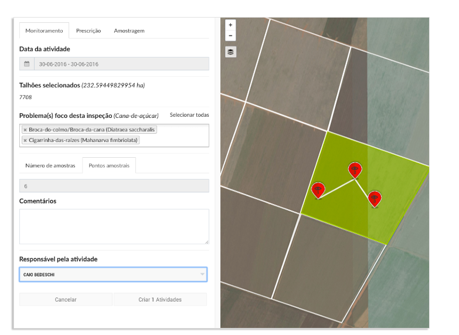Screen dimensions: 459x335
Task: Open the calendar date picker icon
Action: point(26,64)
